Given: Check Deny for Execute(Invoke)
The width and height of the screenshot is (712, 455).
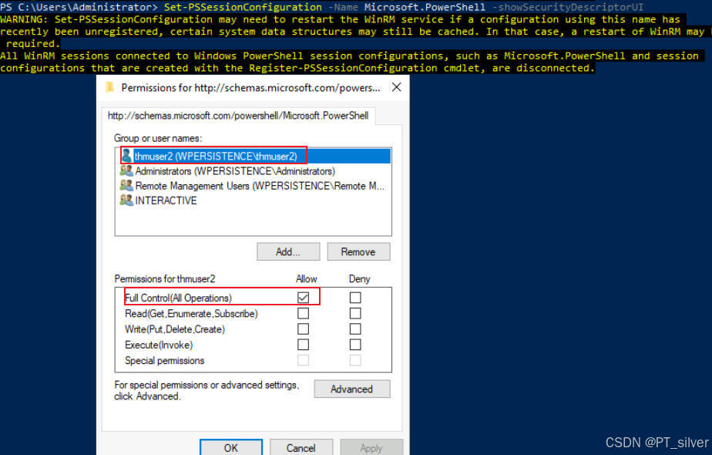Looking at the screenshot, I should [x=355, y=345].
